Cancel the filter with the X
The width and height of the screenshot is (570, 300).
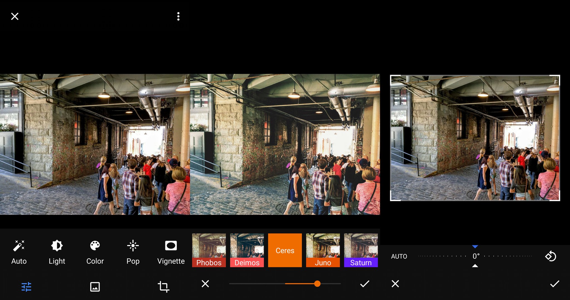[205, 284]
